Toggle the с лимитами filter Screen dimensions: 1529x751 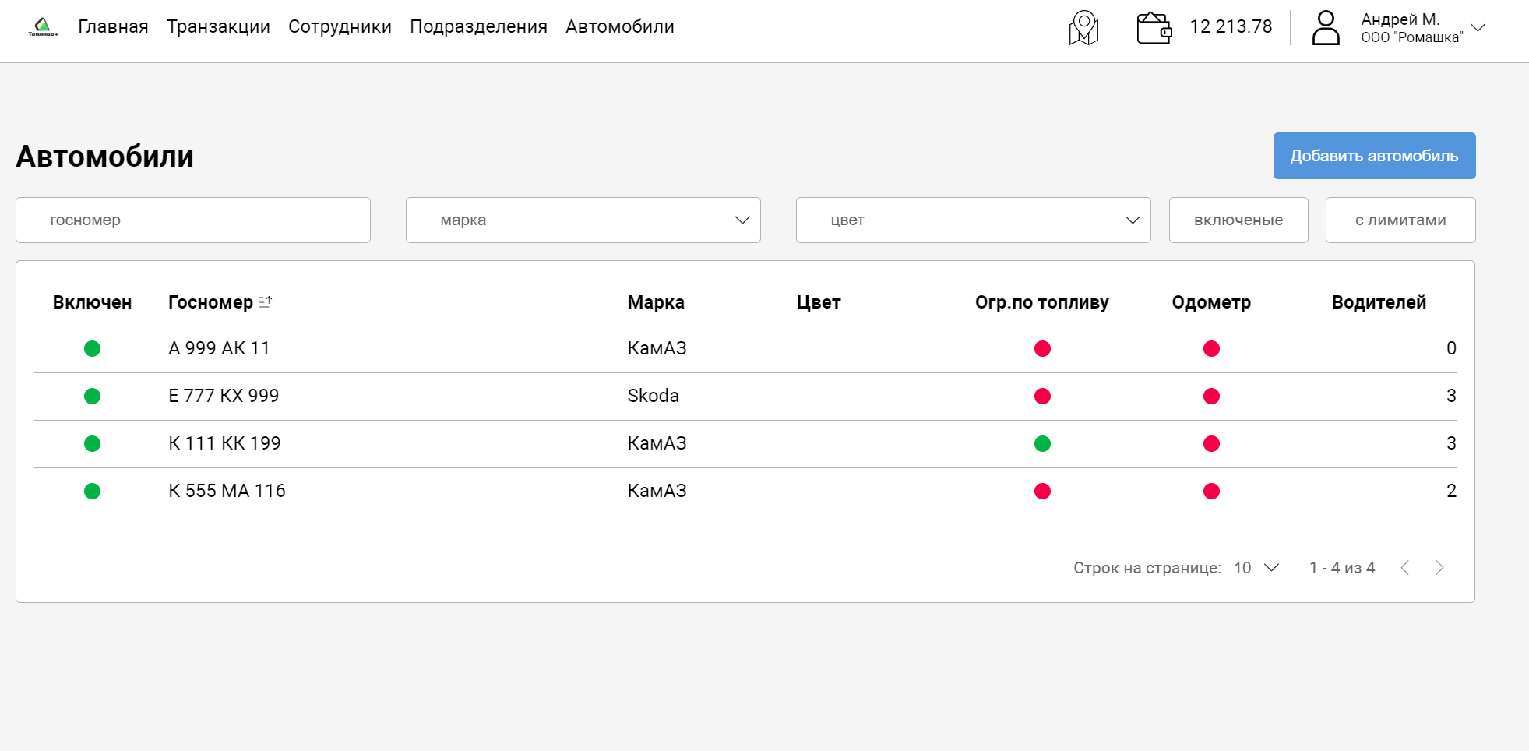point(1400,220)
